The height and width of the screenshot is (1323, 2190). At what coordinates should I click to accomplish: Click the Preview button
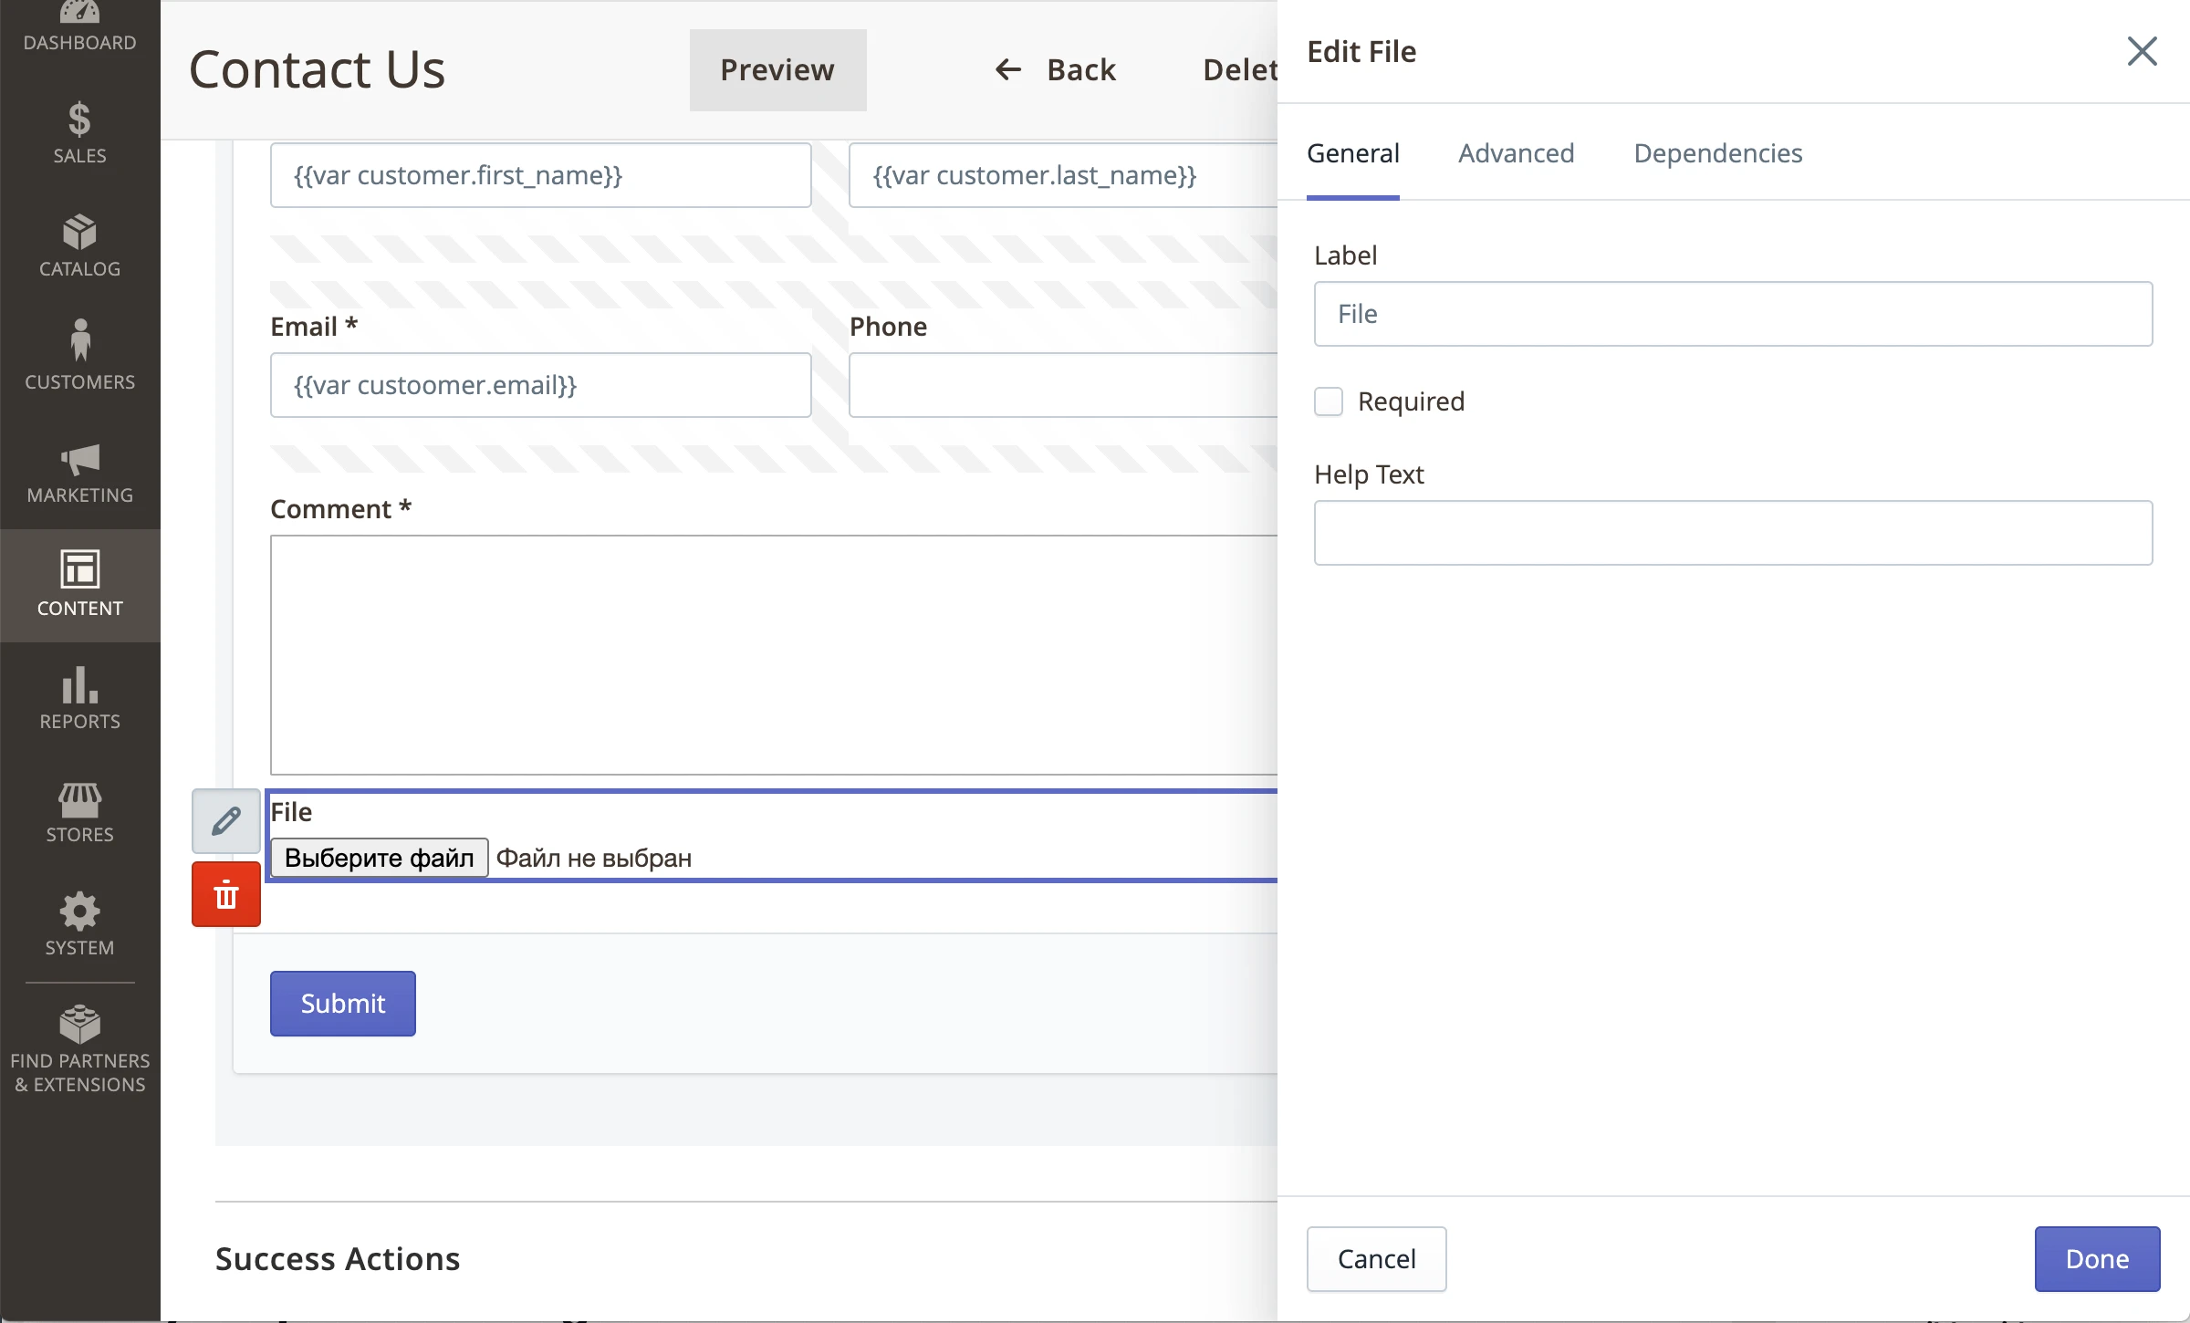coord(777,69)
